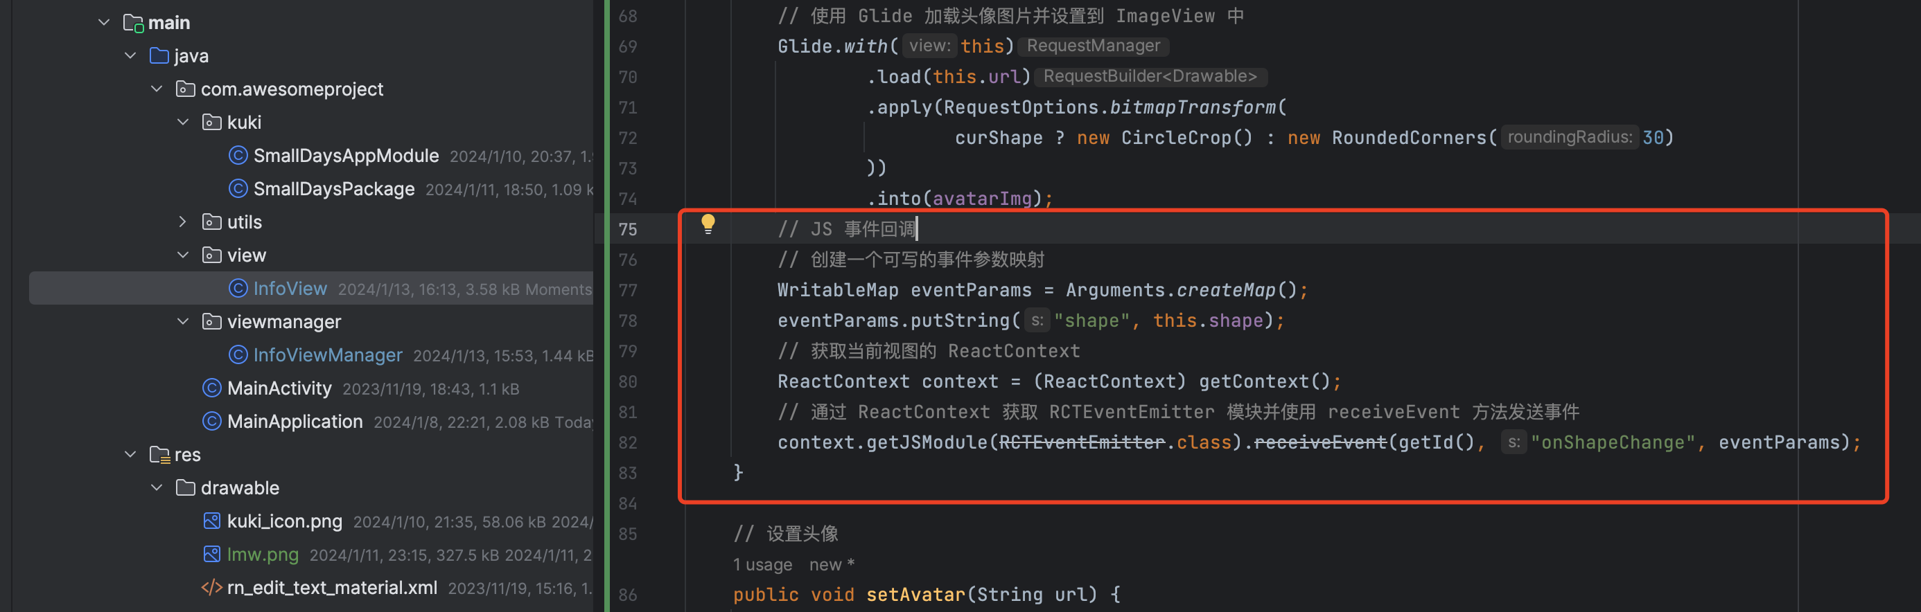Select the InfoView file row

(x=312, y=288)
